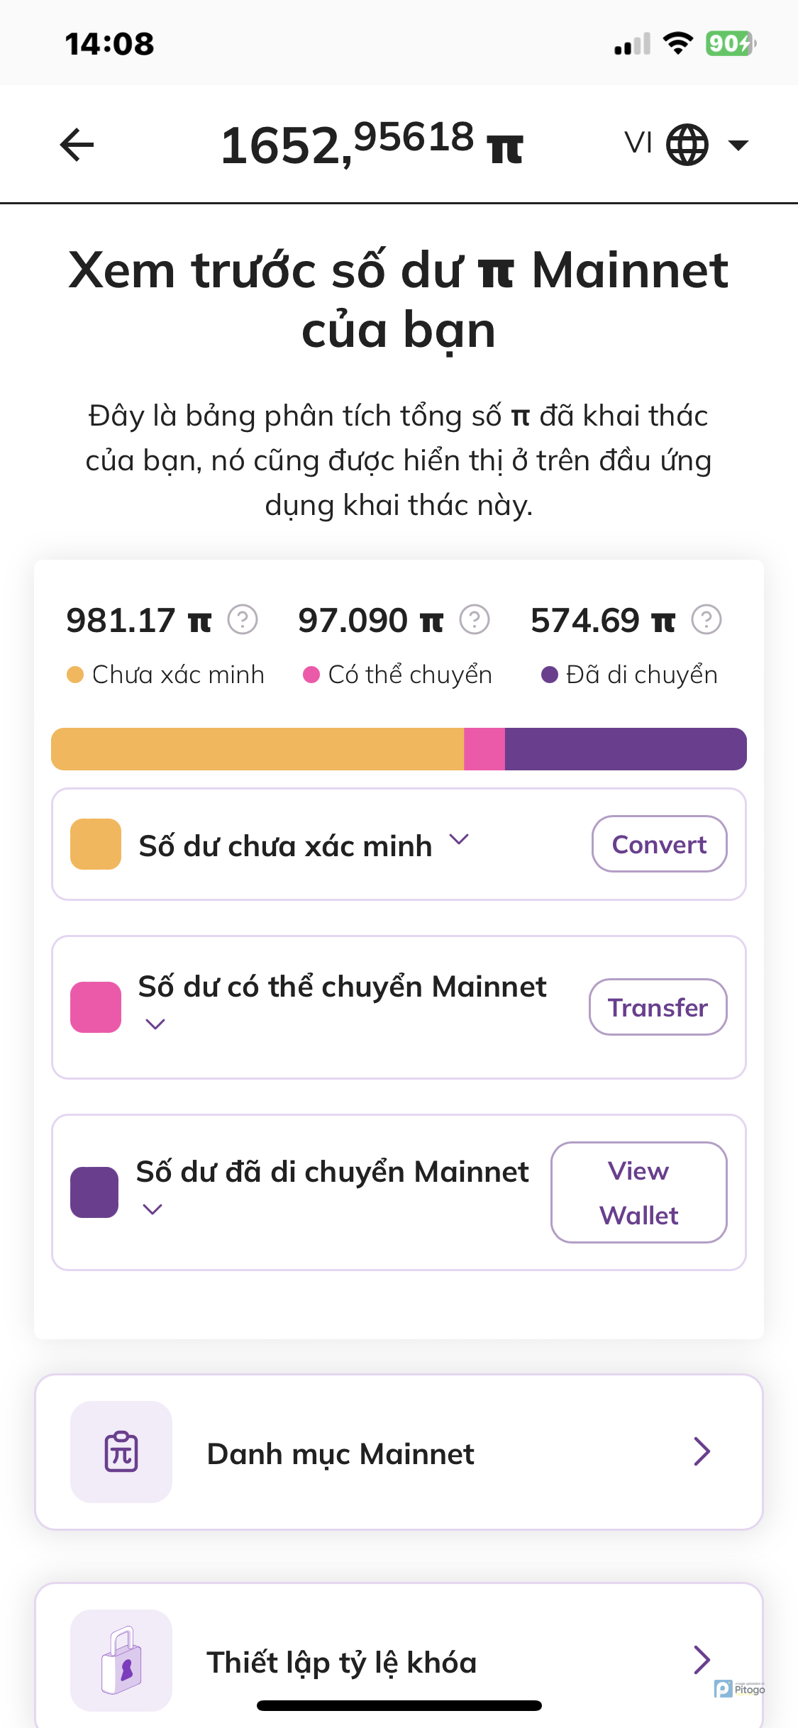Tap the Pitogo watermark logo
The image size is (798, 1728).
pos(739,1688)
